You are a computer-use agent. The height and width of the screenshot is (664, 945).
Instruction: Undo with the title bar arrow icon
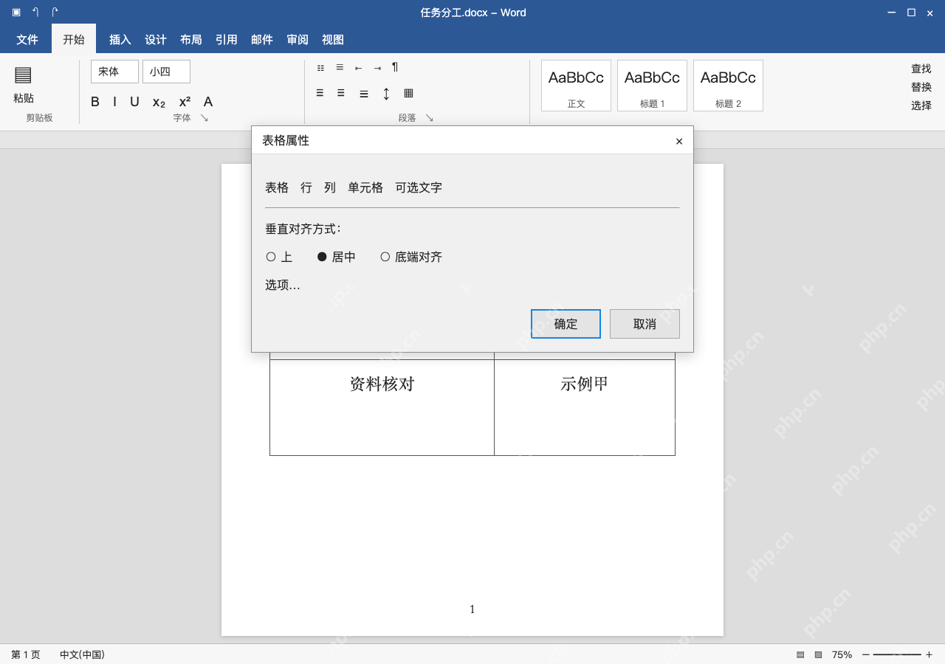pos(35,12)
